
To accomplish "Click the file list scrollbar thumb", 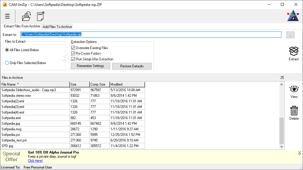I will [281, 131].
